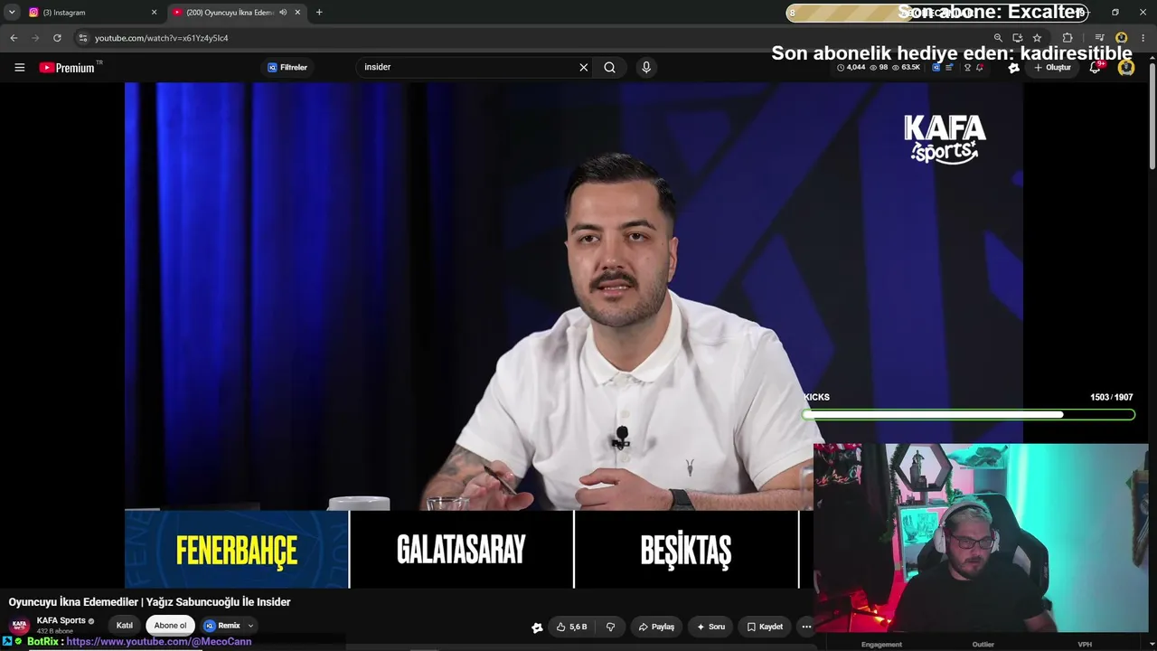Viewport: 1157px width, 651px height.
Task: Go back with the browser back arrow
Action: (14, 38)
